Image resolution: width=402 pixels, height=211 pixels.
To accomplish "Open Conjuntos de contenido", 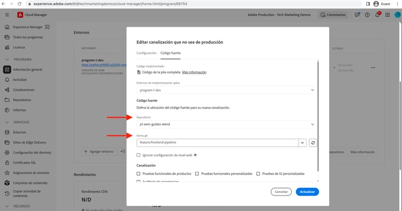I will (30, 183).
